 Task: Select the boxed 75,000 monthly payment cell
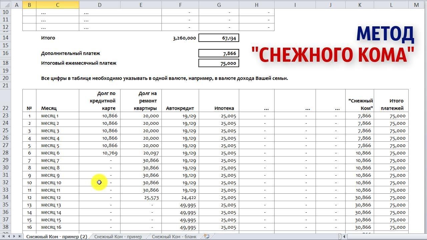click(x=219, y=63)
